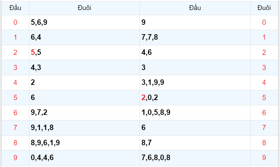Screen dimensions: 280x167
Task: Click the '4,6' cell in row 2
Action: (146, 52)
